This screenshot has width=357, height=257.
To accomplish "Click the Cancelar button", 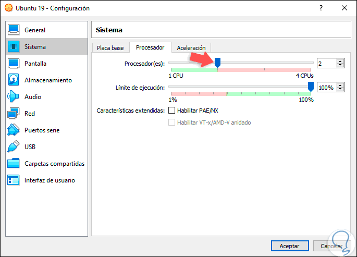I will coord(331,246).
